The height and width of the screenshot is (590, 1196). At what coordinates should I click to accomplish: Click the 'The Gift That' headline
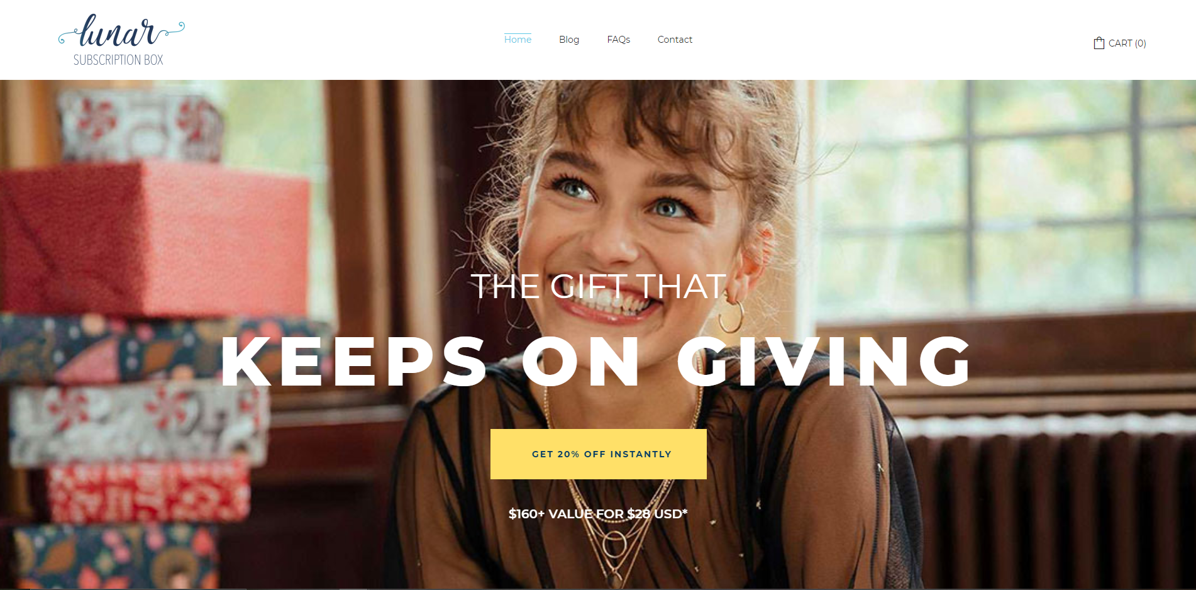tap(599, 286)
